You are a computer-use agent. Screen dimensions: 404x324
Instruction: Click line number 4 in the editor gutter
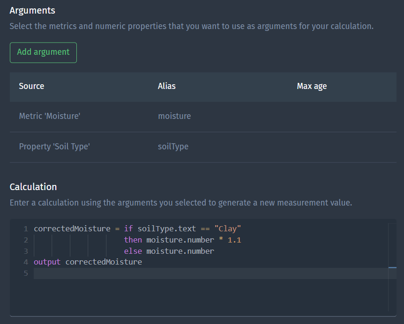pyautogui.click(x=26, y=262)
